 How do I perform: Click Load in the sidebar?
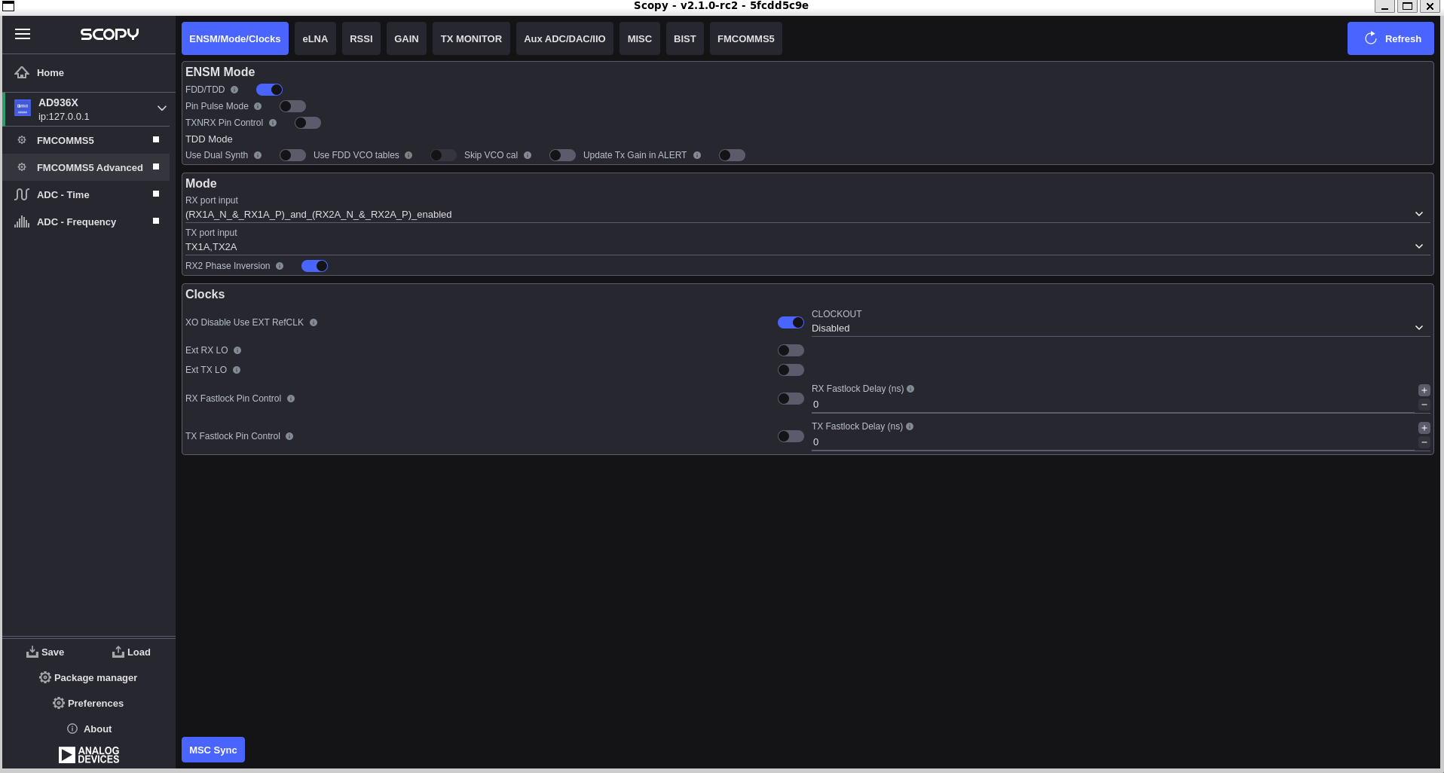(131, 652)
